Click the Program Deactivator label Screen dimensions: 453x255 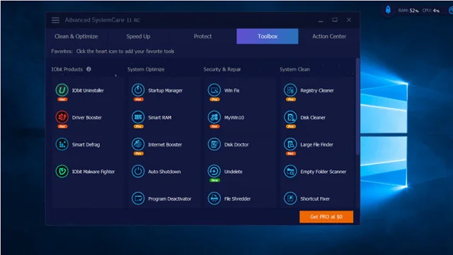tap(170, 198)
